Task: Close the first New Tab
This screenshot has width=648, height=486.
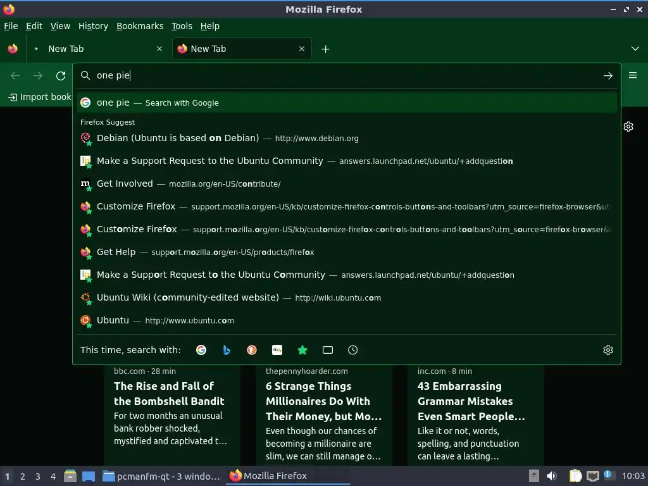Action: point(159,49)
